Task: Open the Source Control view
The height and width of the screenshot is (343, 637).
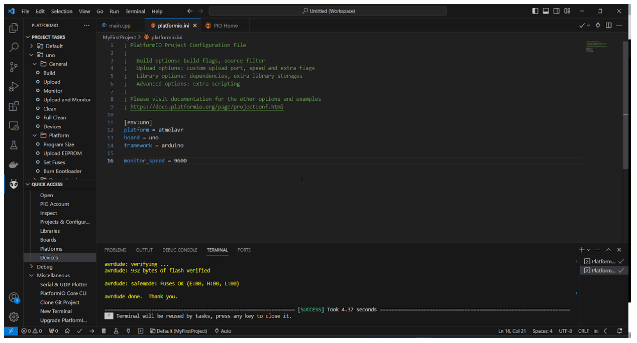Action: coord(14,67)
